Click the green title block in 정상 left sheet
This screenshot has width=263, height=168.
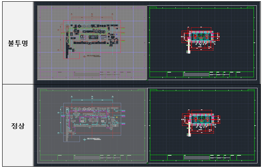coord(92,157)
